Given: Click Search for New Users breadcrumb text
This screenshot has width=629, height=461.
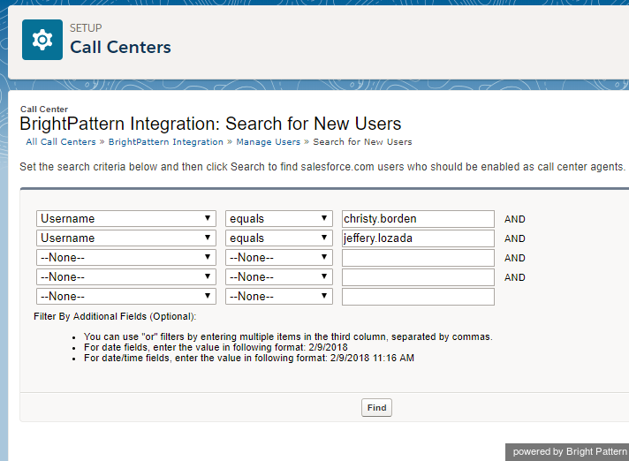Looking at the screenshot, I should (x=362, y=142).
